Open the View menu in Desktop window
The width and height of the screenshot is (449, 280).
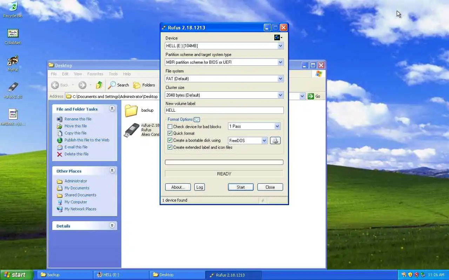coord(78,74)
